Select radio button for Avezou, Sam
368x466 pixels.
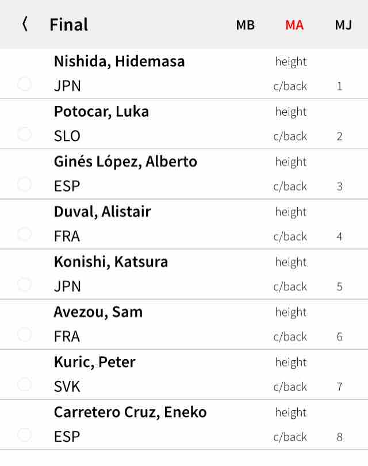tap(25, 334)
